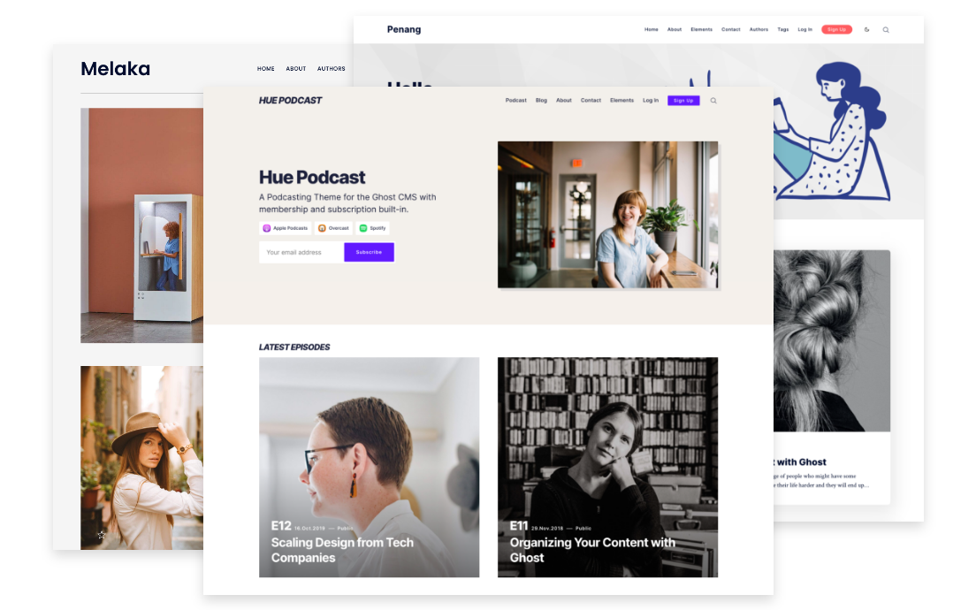The height and width of the screenshot is (610, 976).
Task: Open Podcast menu in Hue Podcast nav
Action: 516,100
